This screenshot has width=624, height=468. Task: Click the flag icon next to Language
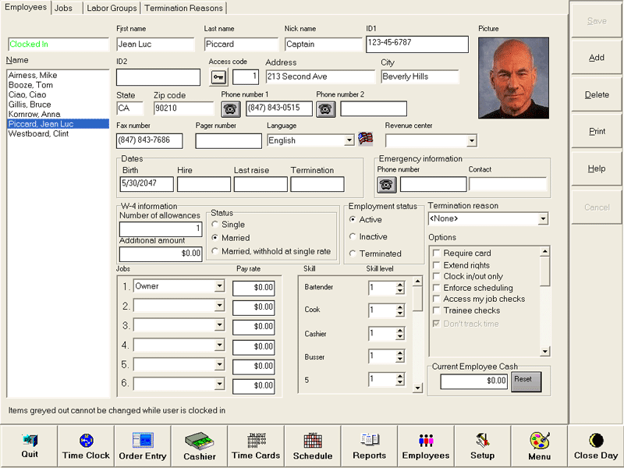[x=366, y=140]
